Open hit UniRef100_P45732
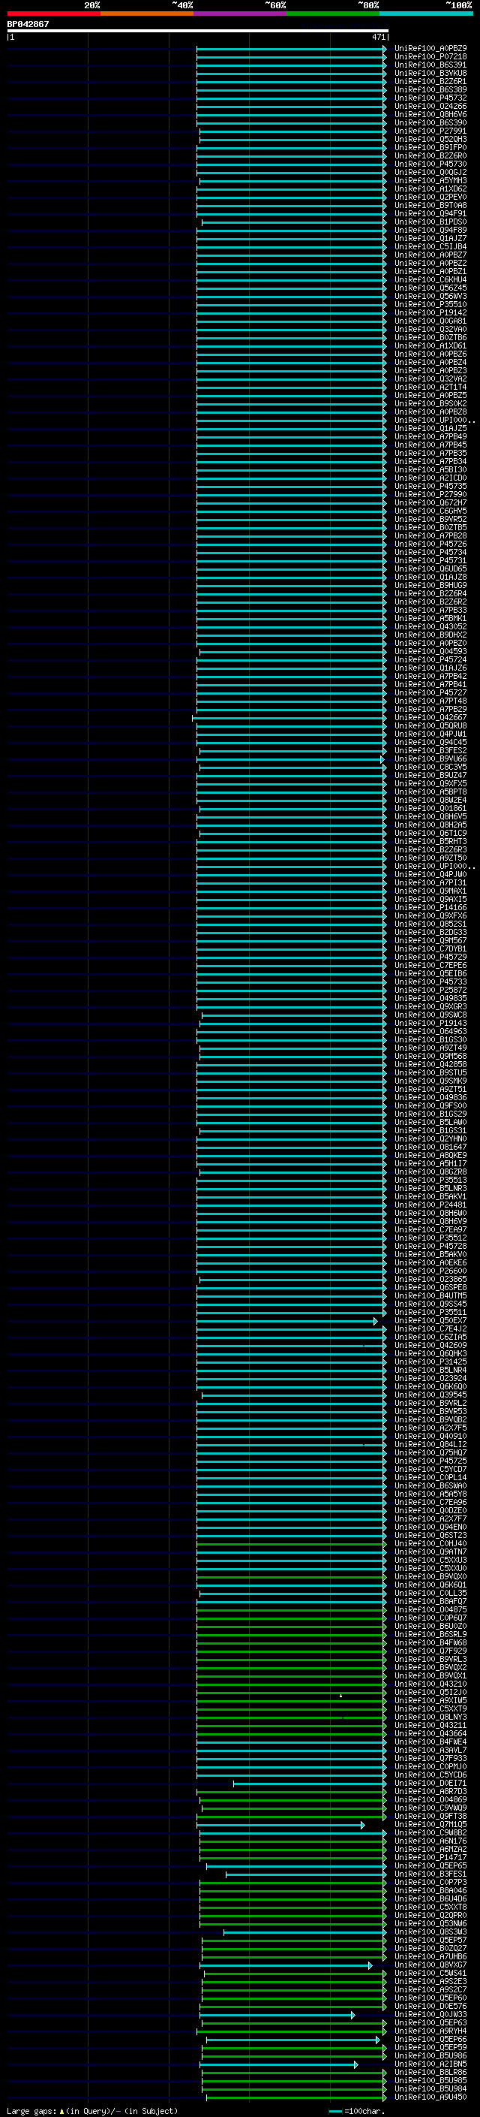The image size is (480, 2117). point(430,98)
